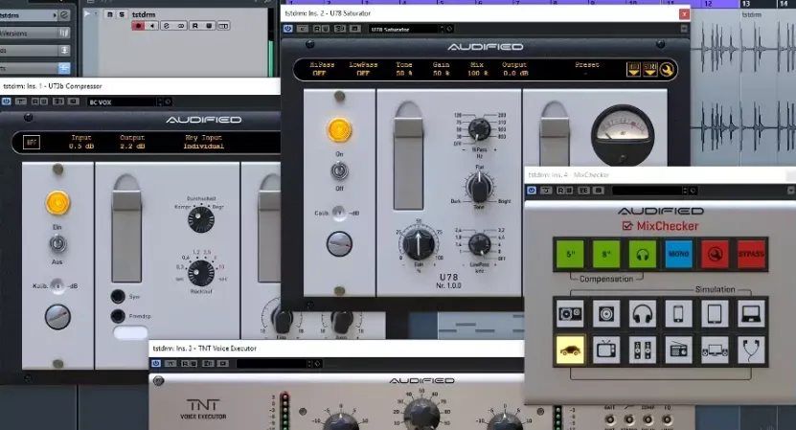Click U78 Saturator preset load arrow icon

633,70
